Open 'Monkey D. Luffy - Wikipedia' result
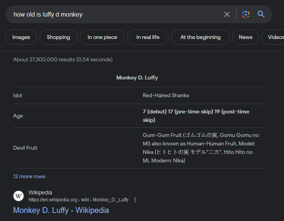This screenshot has height=221, width=284. pyautogui.click(x=61, y=210)
